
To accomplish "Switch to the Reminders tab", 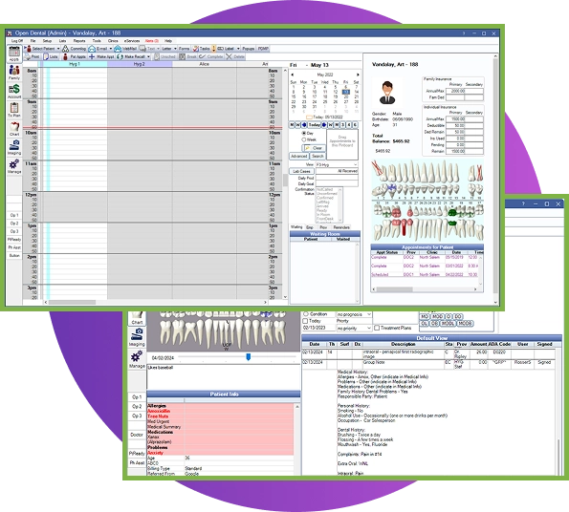I will click(341, 227).
